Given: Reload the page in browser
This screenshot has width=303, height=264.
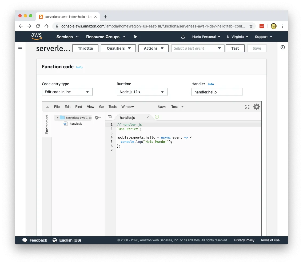Looking at the screenshot, I should tap(38, 26).
